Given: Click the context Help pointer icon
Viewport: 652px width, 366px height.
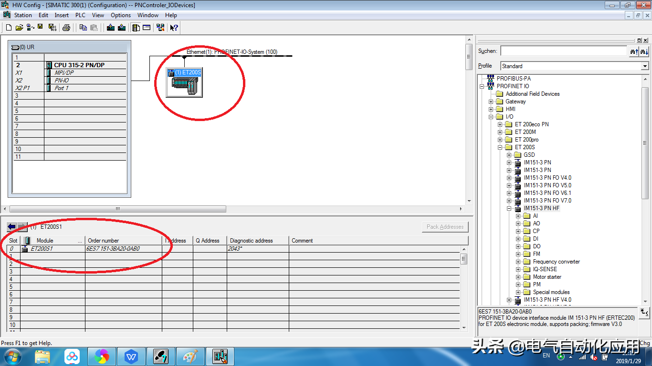Looking at the screenshot, I should click(174, 28).
